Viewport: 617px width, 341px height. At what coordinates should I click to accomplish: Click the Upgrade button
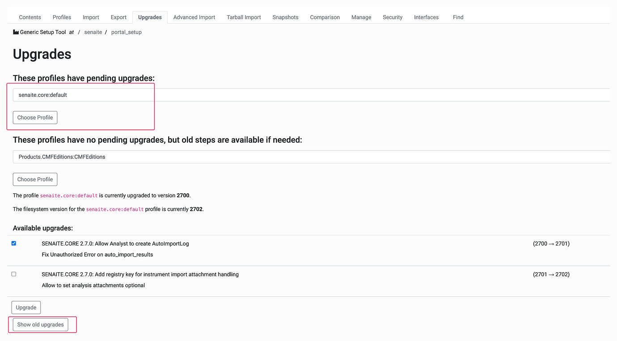[25, 307]
